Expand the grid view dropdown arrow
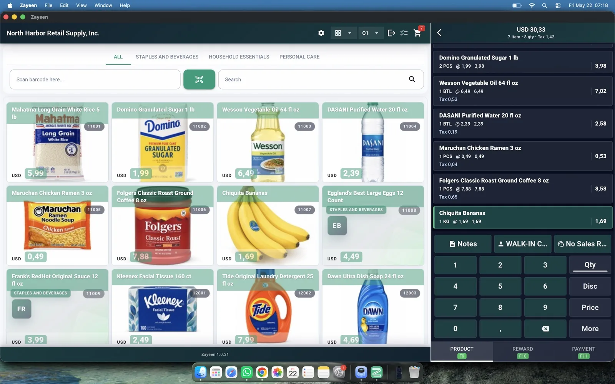 pos(350,33)
